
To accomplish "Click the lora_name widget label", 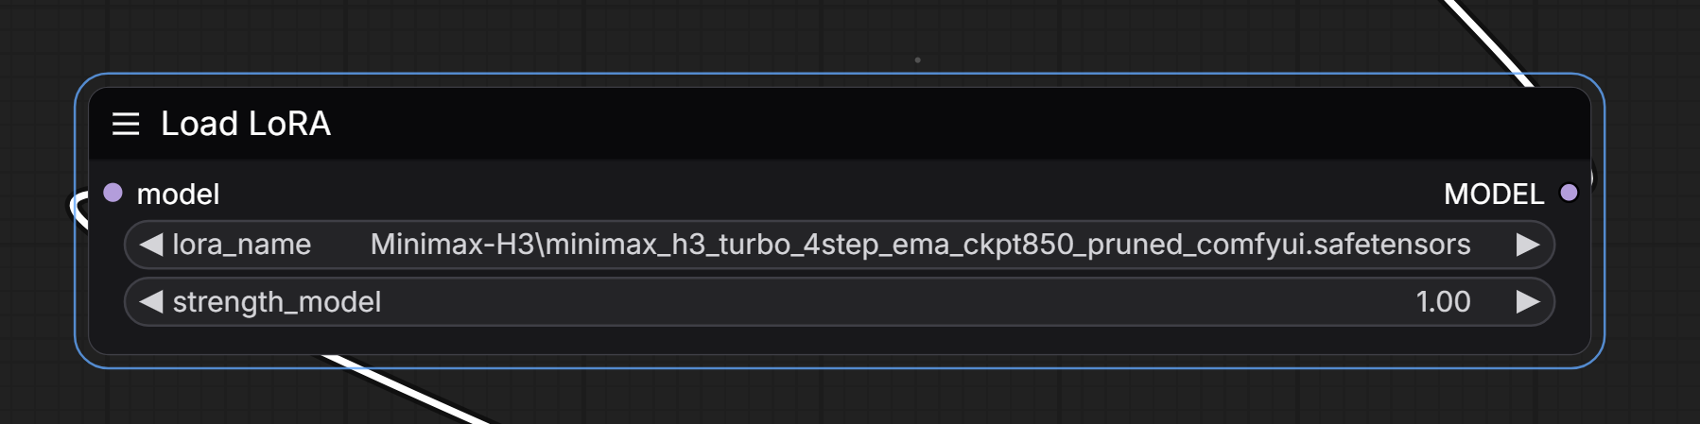I will [242, 245].
